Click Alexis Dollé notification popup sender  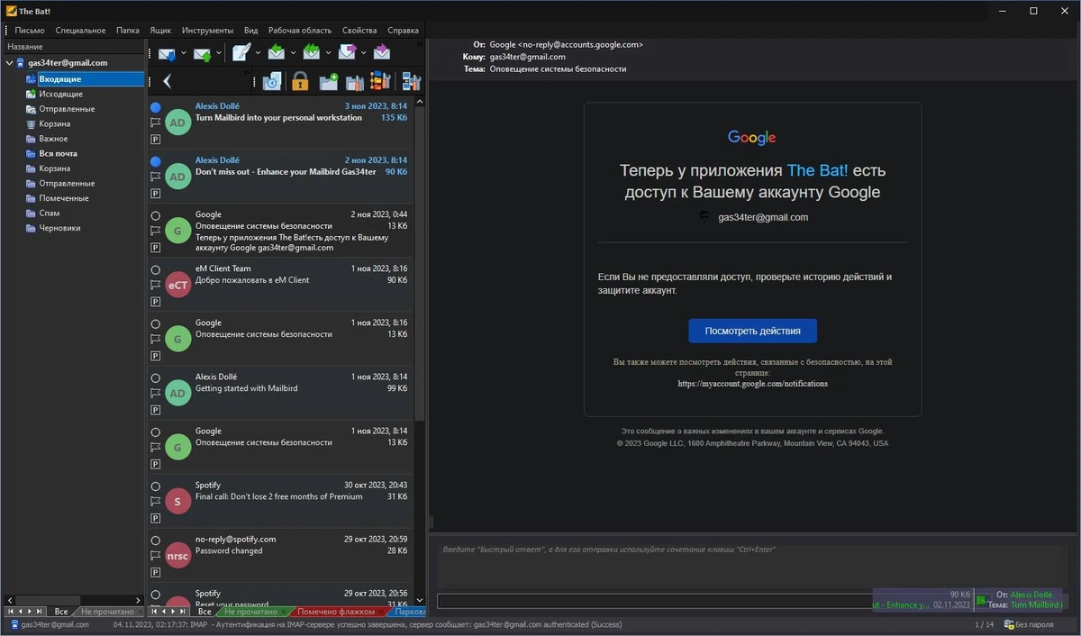click(1031, 595)
